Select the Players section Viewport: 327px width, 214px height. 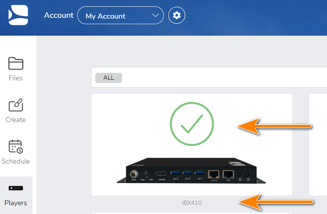16,195
